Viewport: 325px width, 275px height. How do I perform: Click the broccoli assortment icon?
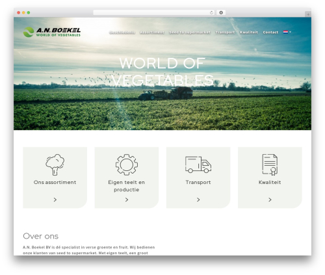click(x=55, y=164)
